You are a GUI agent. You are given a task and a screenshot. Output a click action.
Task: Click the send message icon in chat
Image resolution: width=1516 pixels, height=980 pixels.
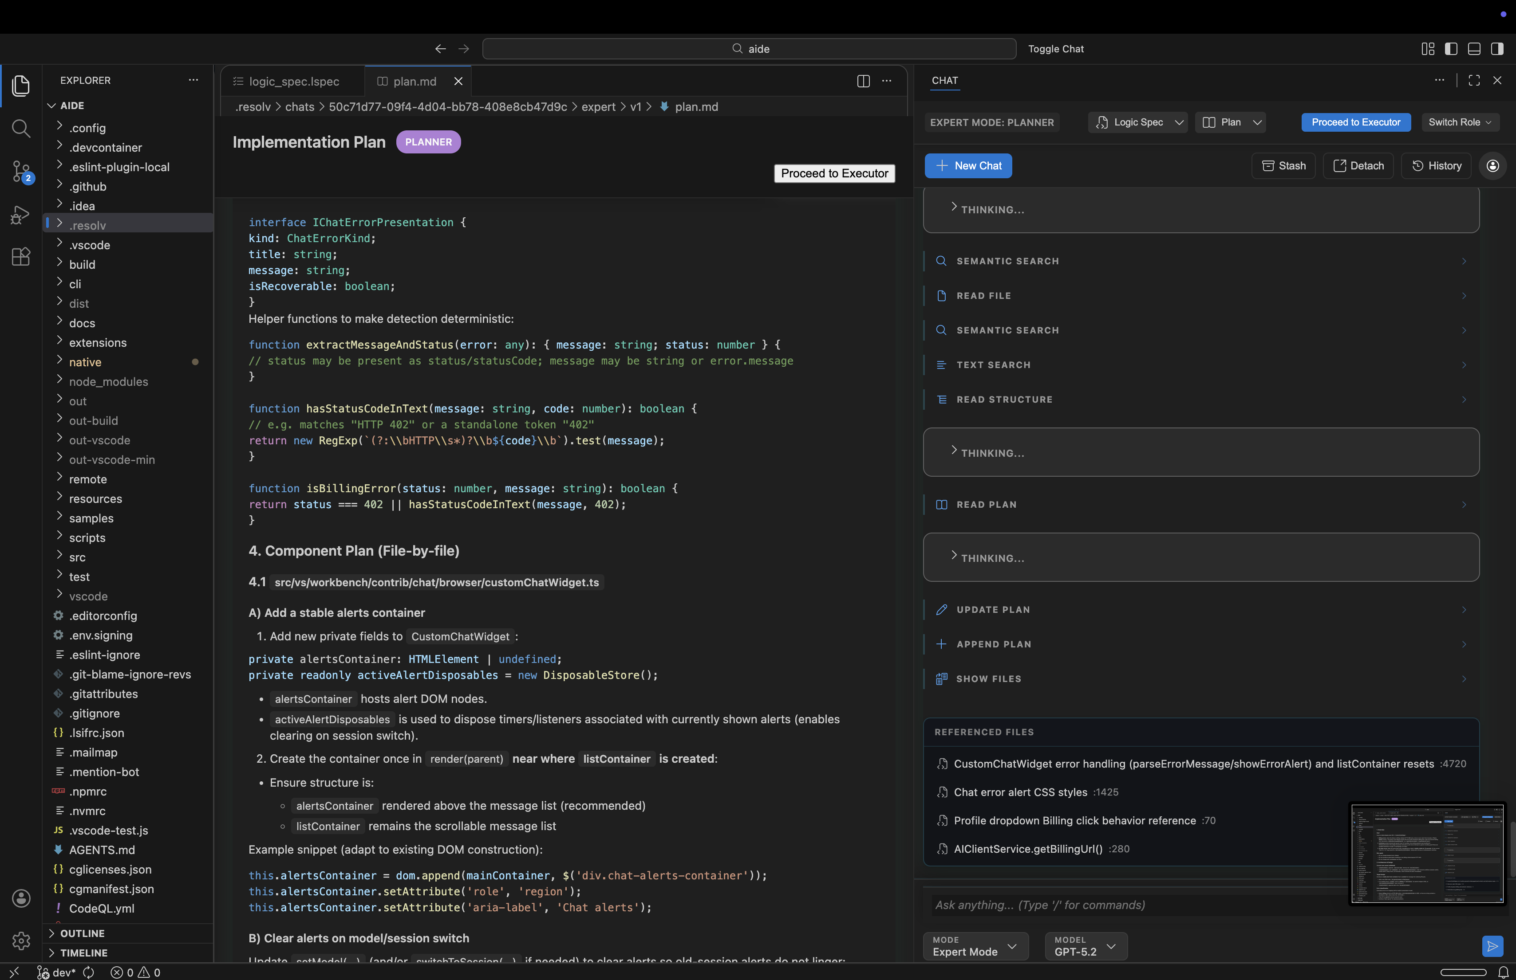[x=1492, y=946]
